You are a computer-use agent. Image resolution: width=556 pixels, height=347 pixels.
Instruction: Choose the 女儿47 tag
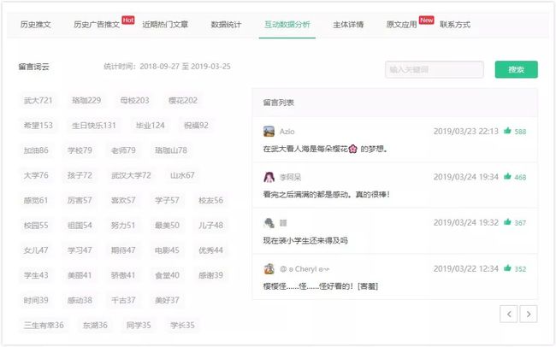(x=36, y=250)
